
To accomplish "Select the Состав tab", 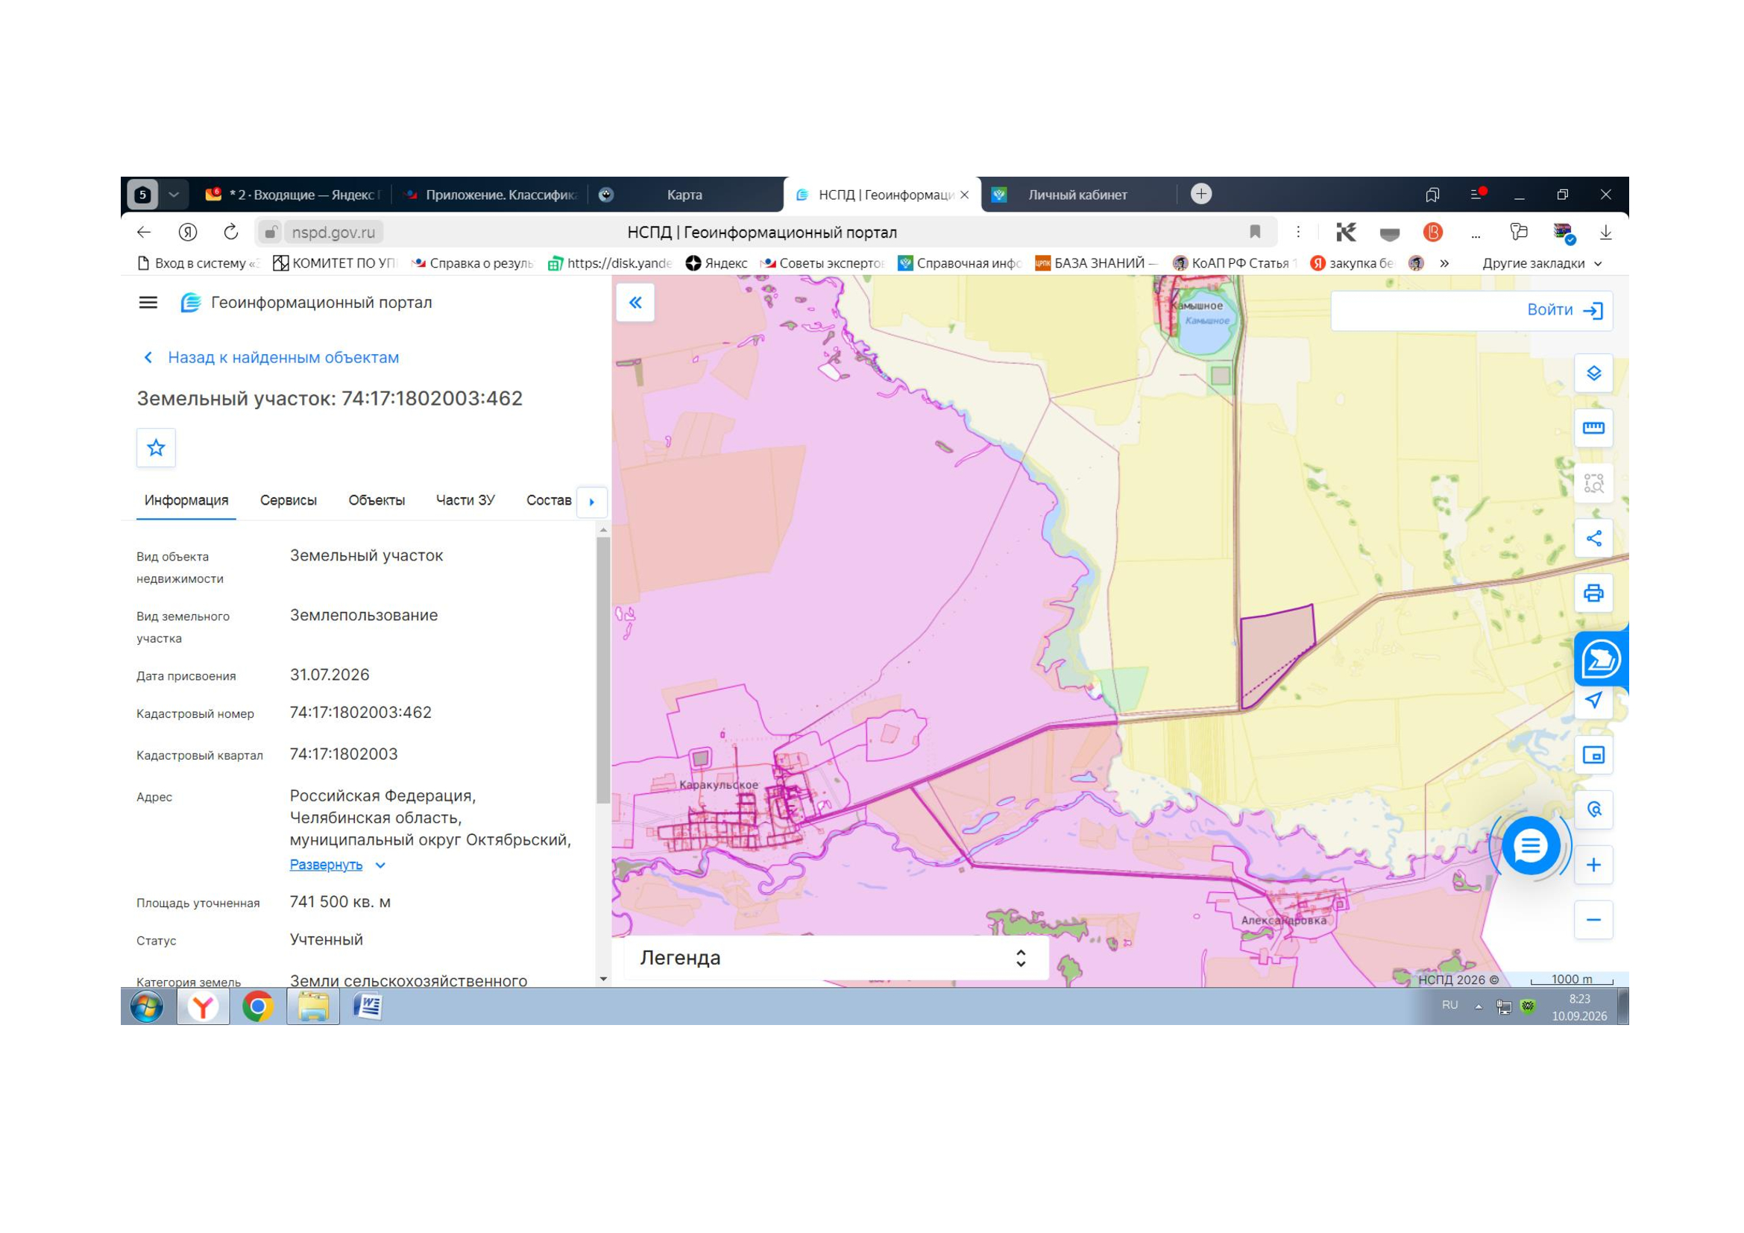I will pos(549,500).
